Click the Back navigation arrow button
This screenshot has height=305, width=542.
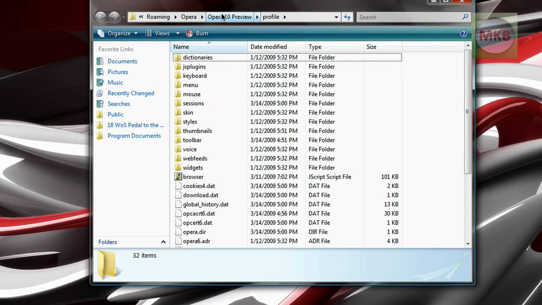point(100,17)
